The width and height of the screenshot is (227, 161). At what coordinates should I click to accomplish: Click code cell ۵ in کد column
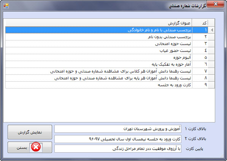[x=200, y=57]
